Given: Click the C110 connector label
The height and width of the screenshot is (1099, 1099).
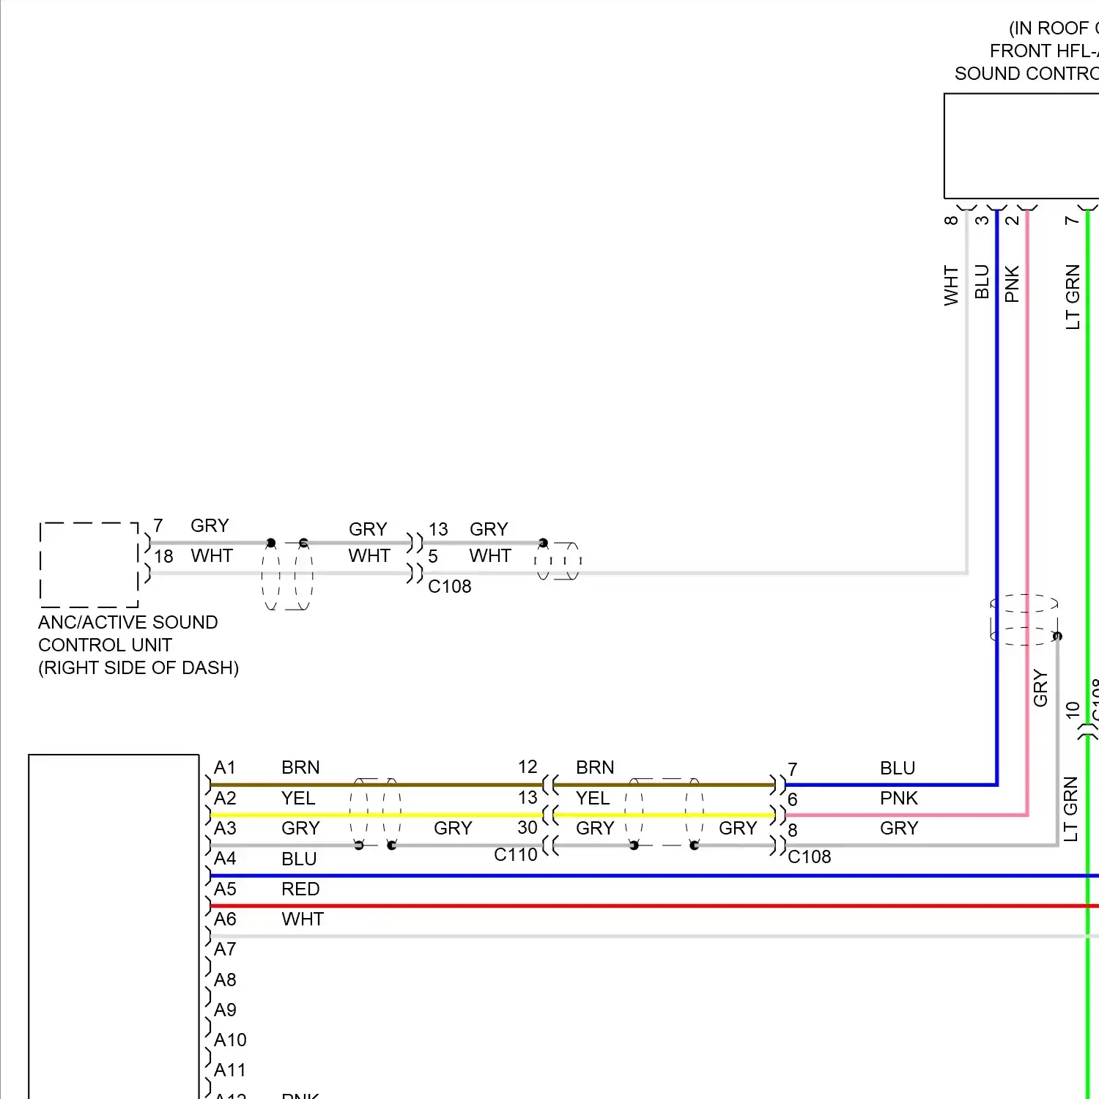Looking at the screenshot, I should (517, 855).
